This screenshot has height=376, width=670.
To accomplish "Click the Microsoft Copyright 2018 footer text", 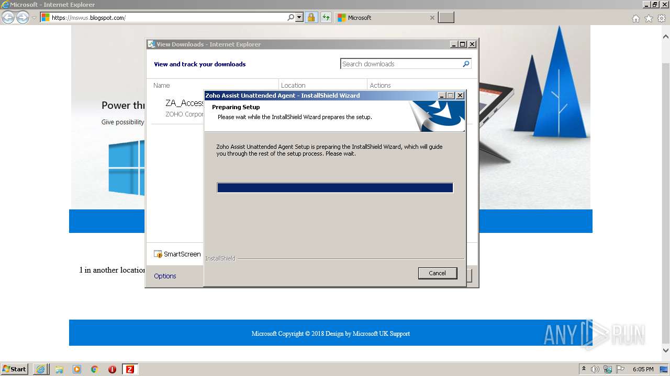I will pyautogui.click(x=331, y=334).
